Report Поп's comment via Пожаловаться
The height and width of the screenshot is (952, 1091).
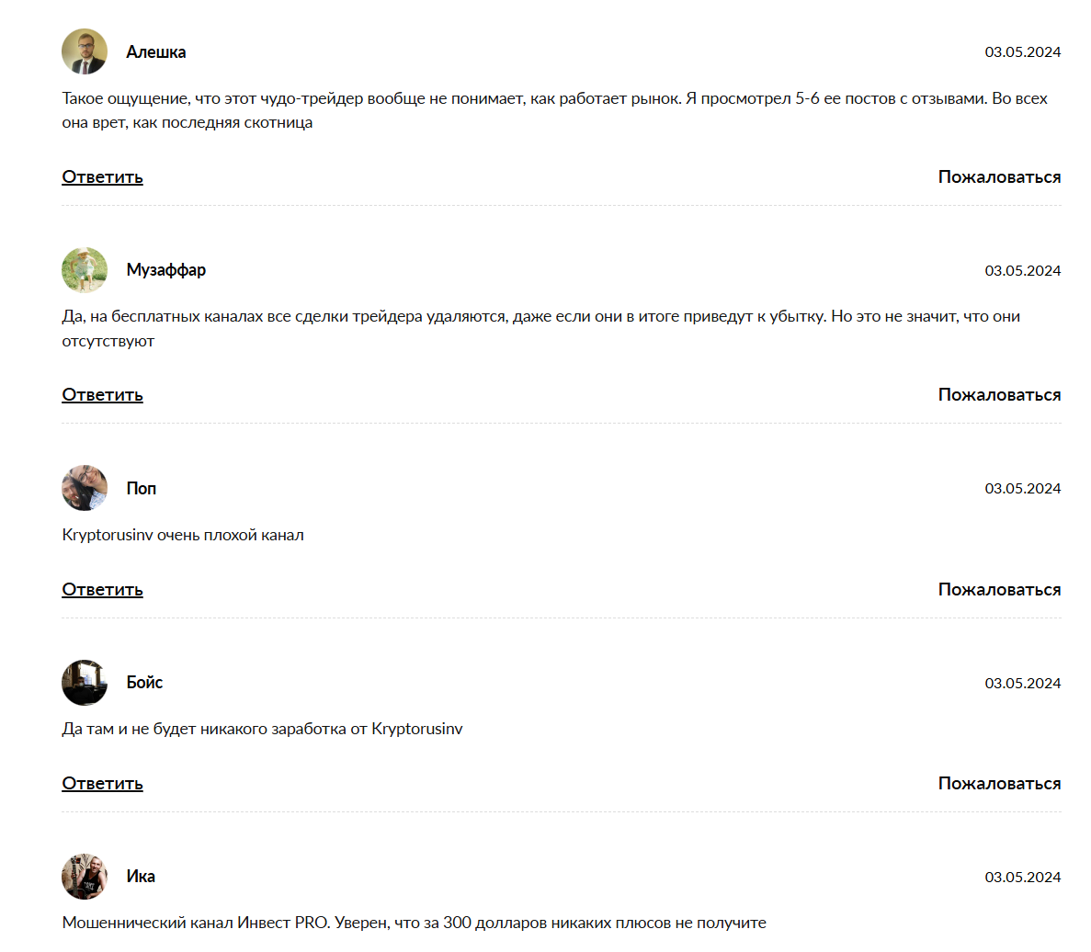[999, 589]
